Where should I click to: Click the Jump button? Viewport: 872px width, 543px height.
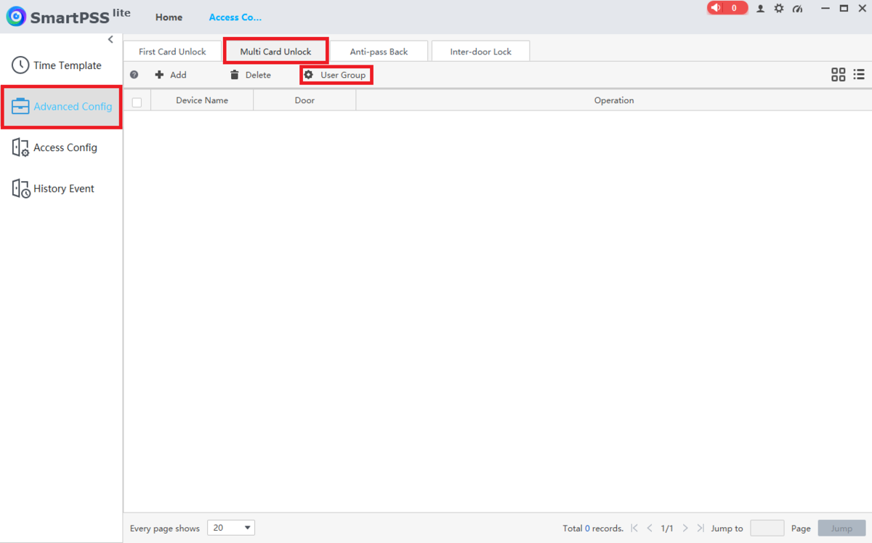point(841,528)
